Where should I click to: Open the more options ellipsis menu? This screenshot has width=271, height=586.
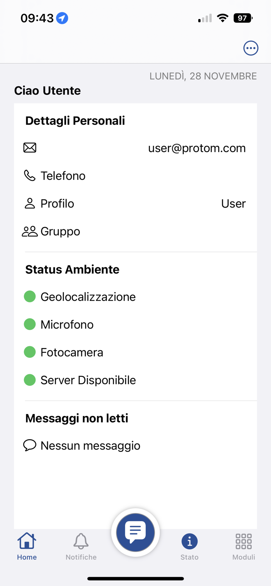(251, 48)
